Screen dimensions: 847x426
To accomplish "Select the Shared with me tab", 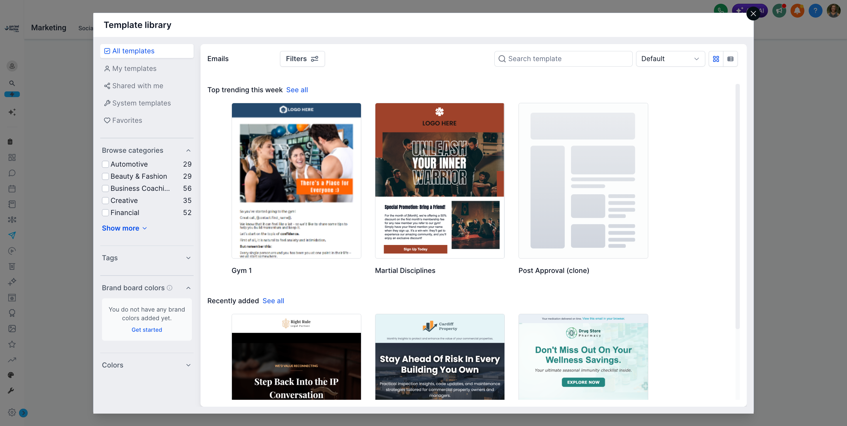I will pyautogui.click(x=147, y=86).
